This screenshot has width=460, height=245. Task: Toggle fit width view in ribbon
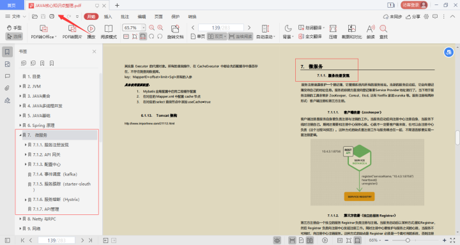pos(143,36)
